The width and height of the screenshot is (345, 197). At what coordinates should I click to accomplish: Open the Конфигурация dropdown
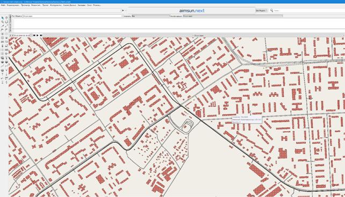click(x=233, y=16)
